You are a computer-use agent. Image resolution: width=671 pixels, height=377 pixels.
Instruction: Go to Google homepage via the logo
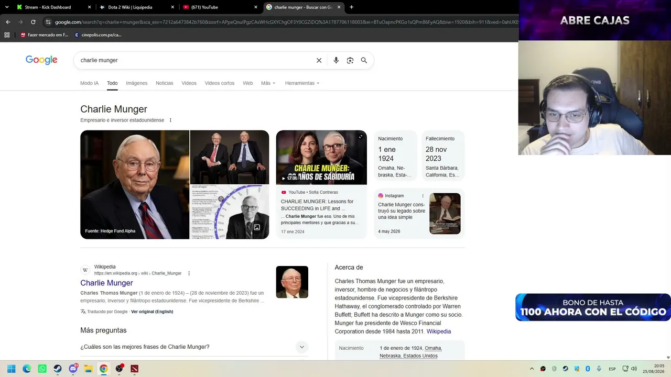coord(41,60)
